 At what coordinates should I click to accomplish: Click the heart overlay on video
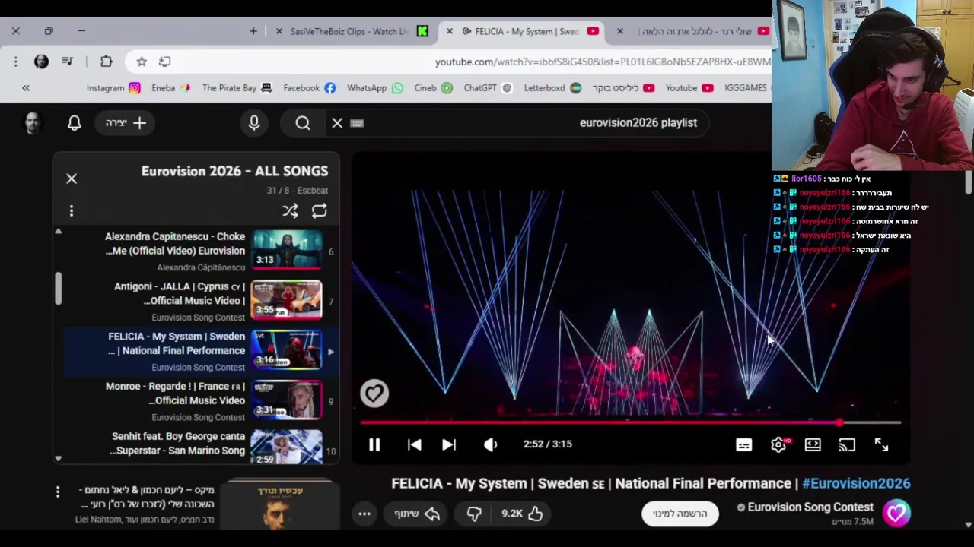pyautogui.click(x=374, y=393)
